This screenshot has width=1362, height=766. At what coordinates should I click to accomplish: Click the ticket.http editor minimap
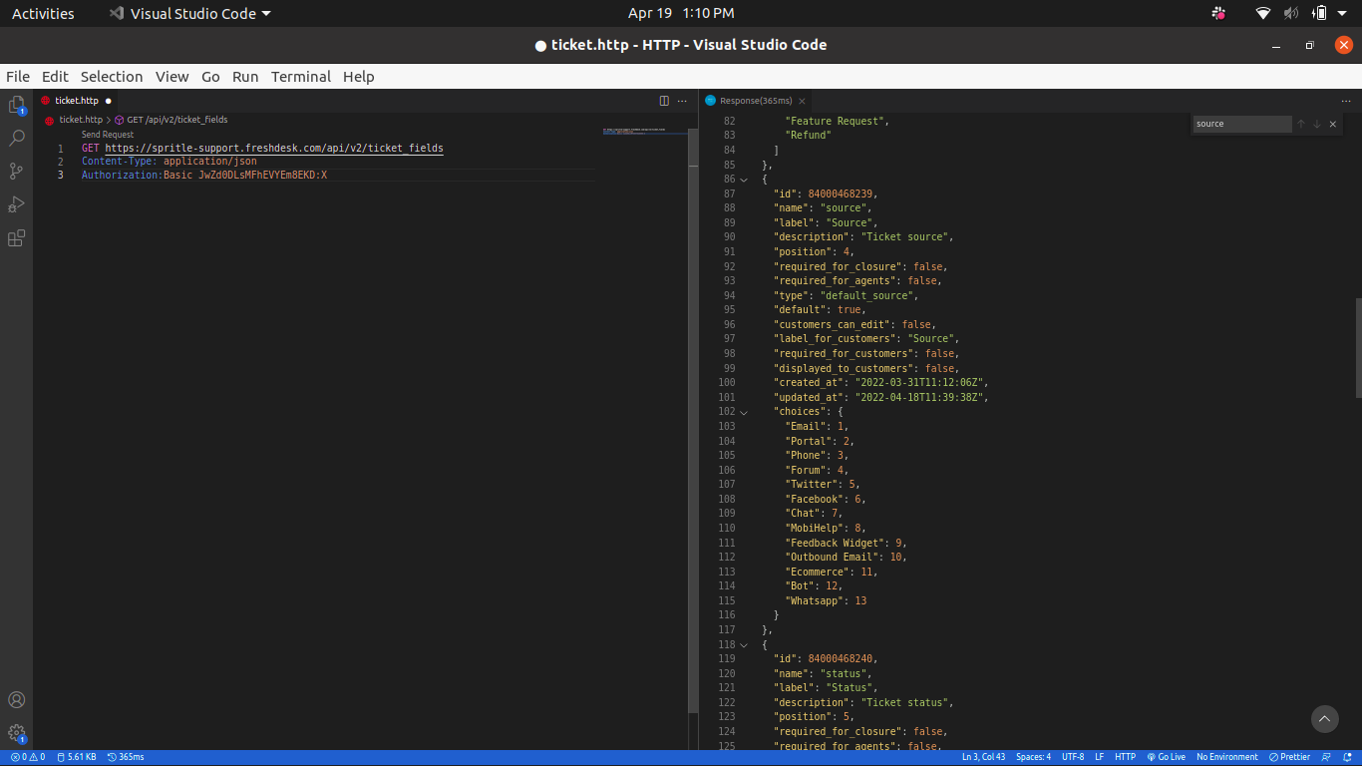click(x=644, y=132)
